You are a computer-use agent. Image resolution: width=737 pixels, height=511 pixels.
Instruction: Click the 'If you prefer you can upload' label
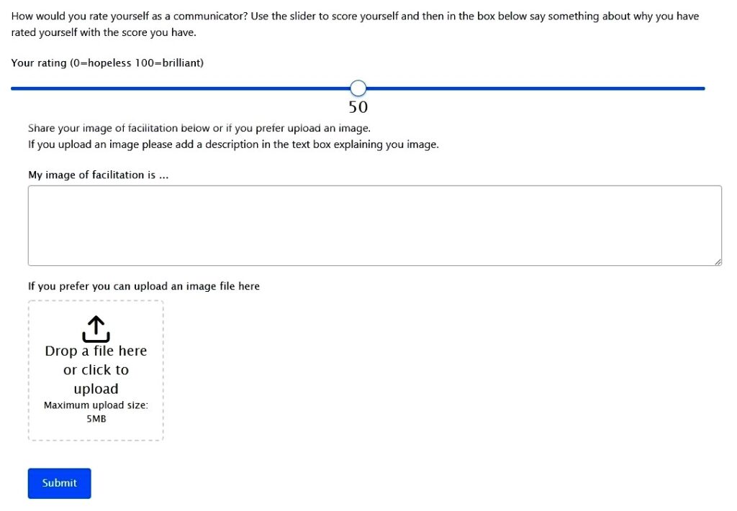point(144,286)
